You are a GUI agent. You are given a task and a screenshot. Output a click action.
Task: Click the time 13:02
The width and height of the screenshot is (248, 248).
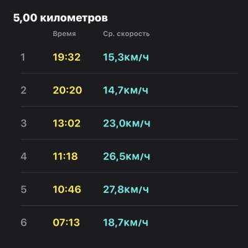coord(66,123)
